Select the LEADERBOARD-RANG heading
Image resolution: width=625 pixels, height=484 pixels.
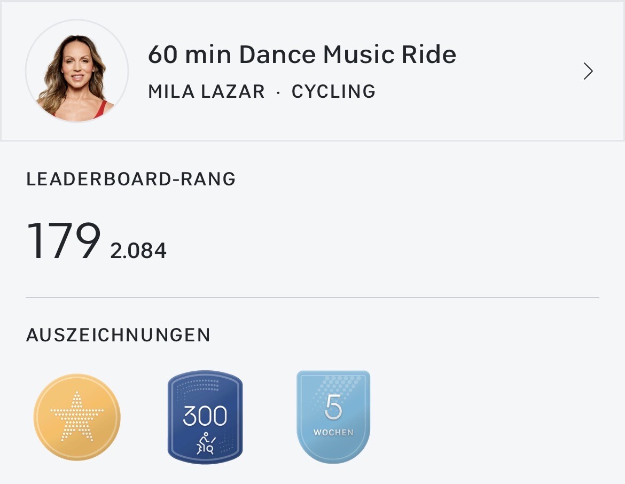131,179
